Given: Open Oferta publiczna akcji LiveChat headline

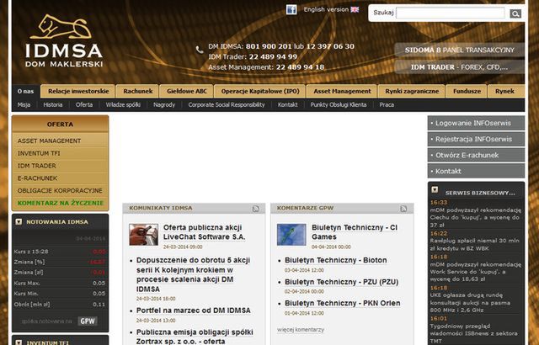Looking at the screenshot, I should click(204, 232).
